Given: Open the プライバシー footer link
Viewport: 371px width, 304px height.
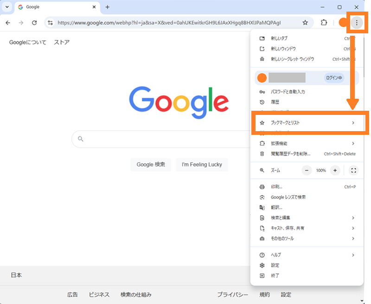Looking at the screenshot, I should point(233,295).
